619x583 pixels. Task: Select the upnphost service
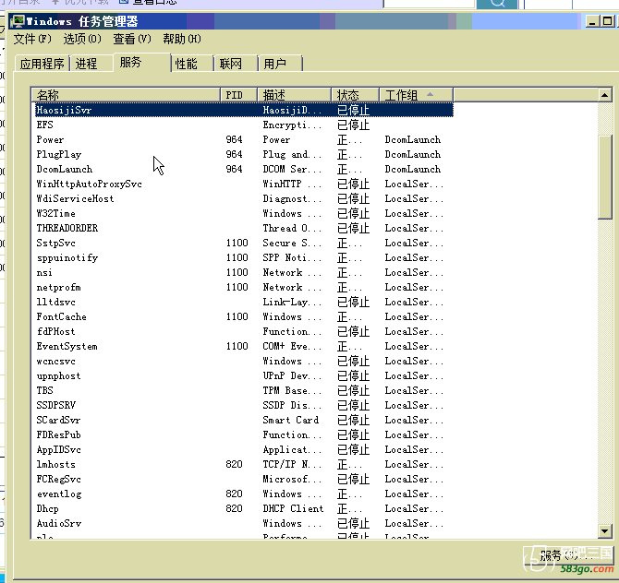point(58,376)
